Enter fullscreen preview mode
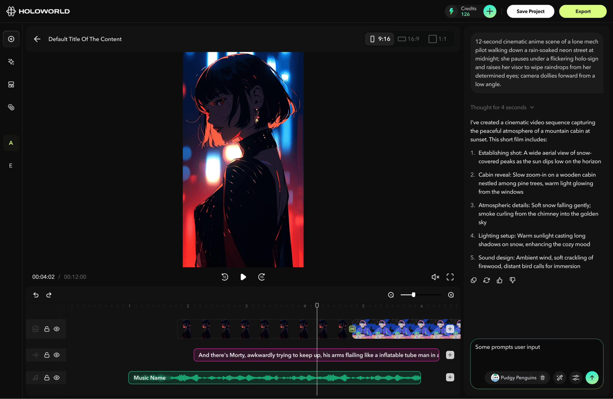613x399 pixels. (450, 277)
